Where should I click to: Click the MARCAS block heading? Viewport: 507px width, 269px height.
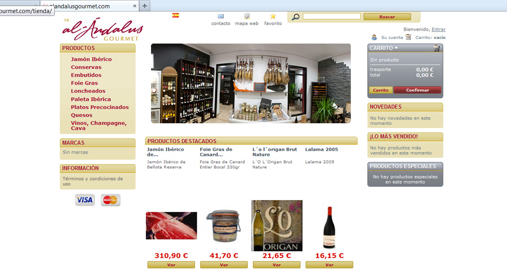coord(73,143)
